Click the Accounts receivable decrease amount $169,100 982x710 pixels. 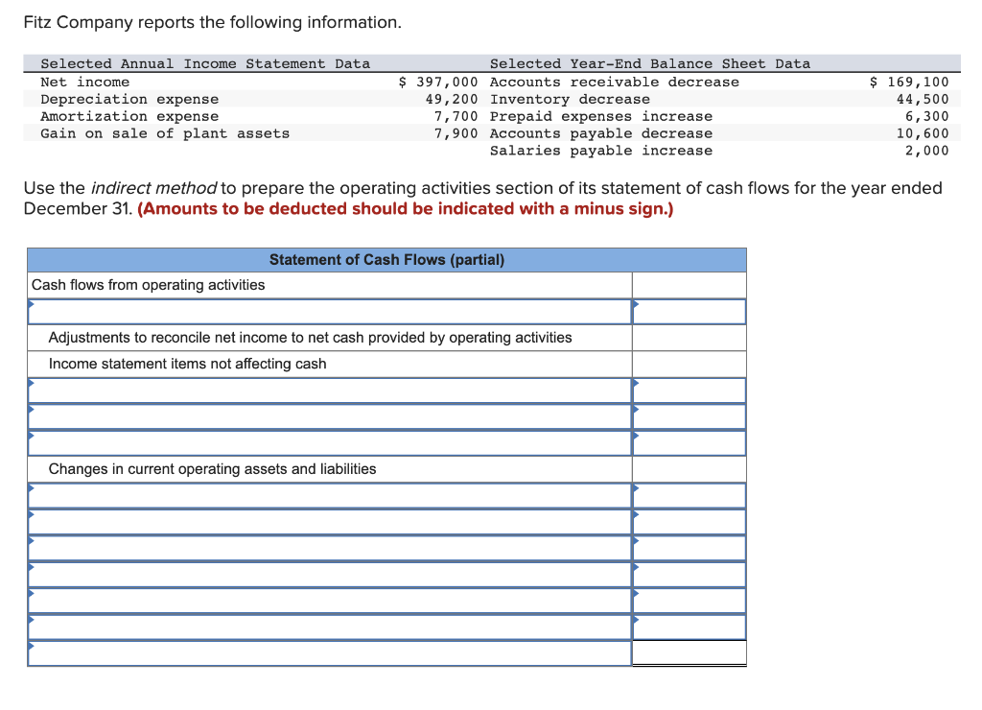[x=907, y=82]
